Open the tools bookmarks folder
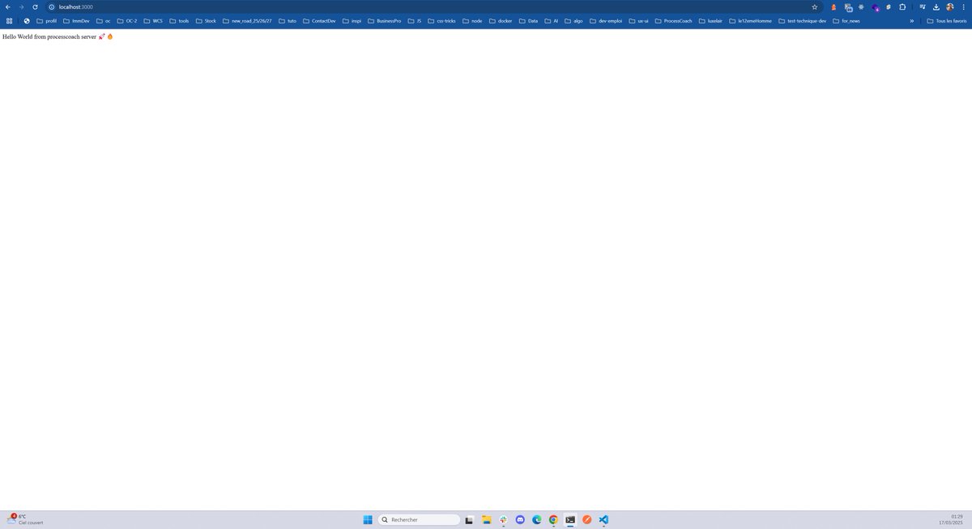Viewport: 972px width, 529px height. coord(179,20)
